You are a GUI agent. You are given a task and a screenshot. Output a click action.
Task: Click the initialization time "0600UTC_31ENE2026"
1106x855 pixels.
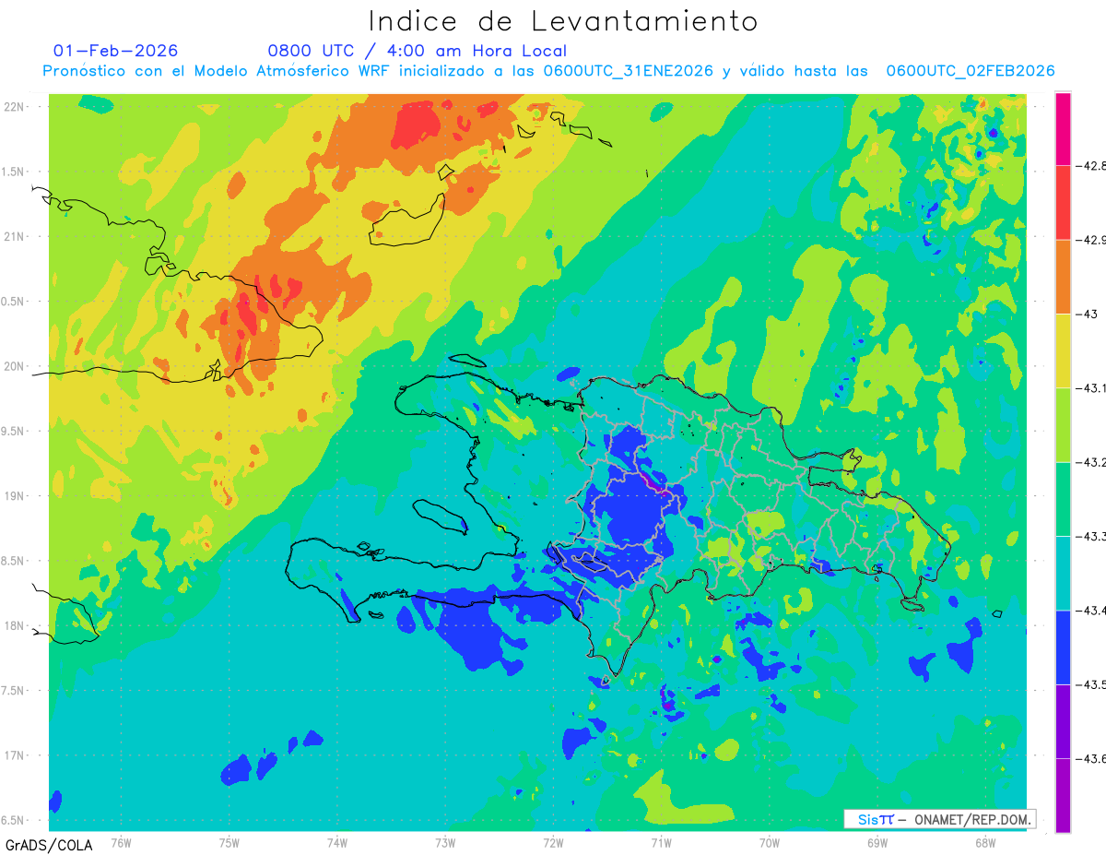(x=628, y=71)
